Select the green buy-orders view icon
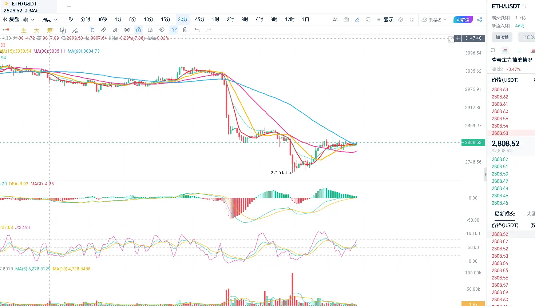The image size is (535, 306). pyautogui.click(x=519, y=51)
